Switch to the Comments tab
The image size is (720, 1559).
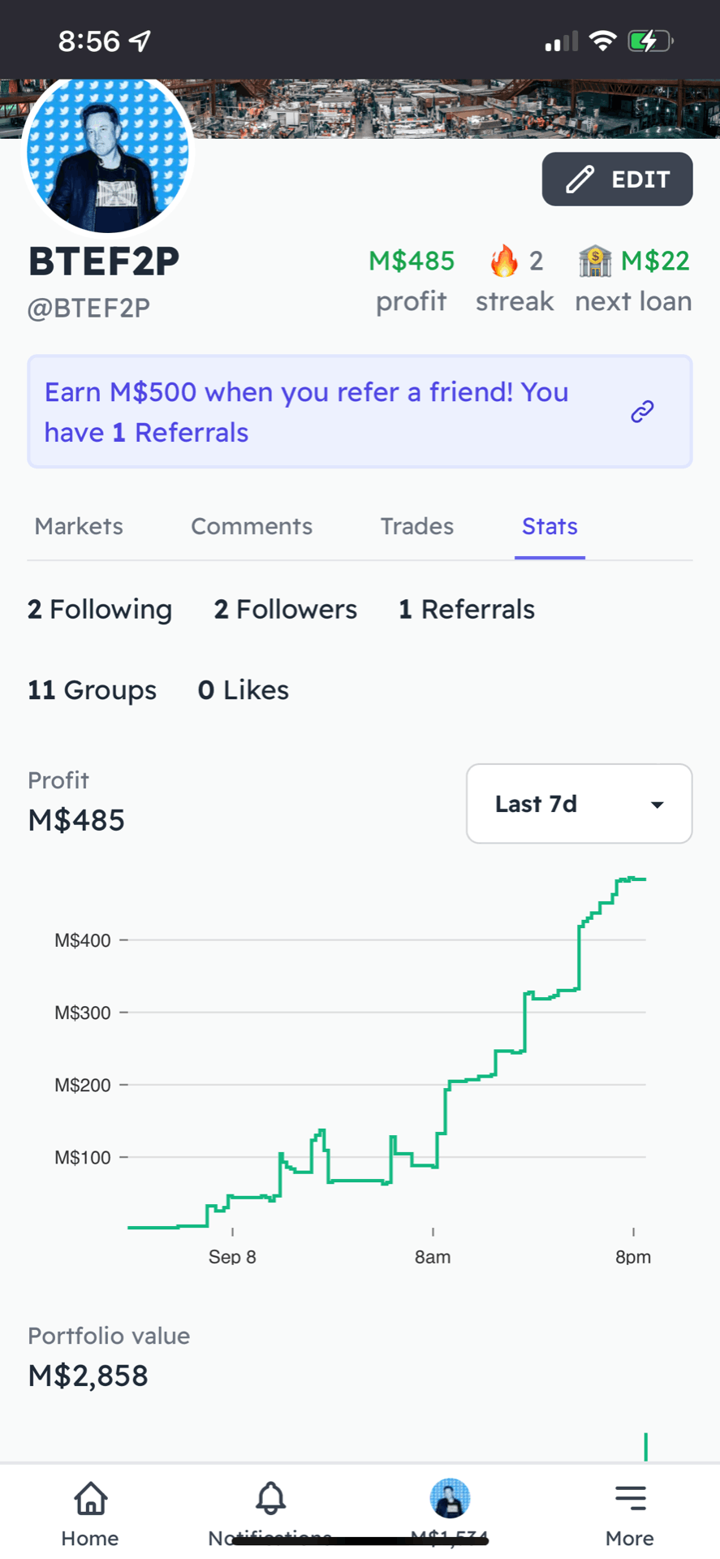[x=252, y=526]
